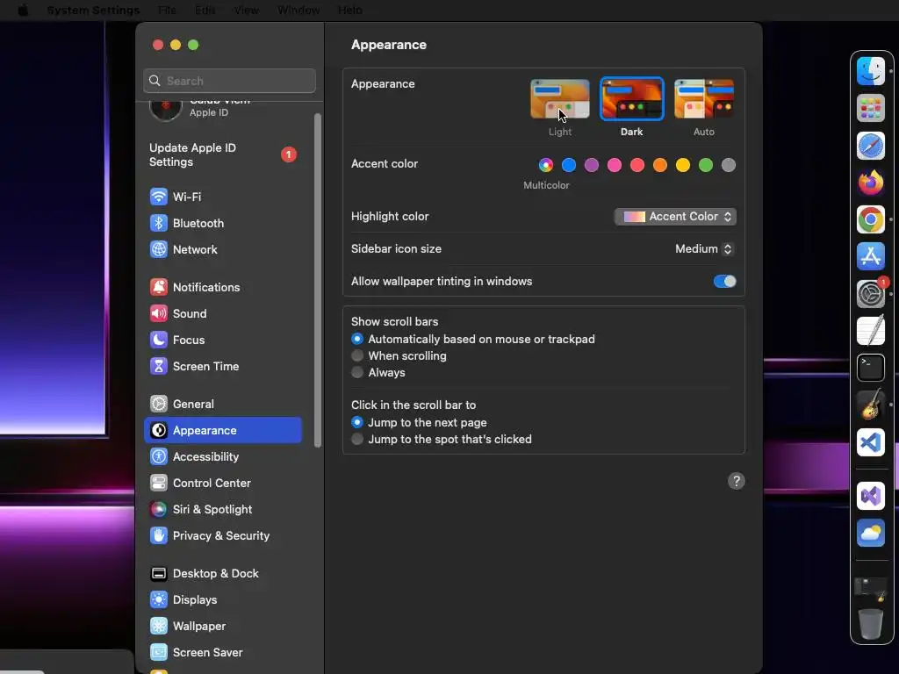Select orange accent color
Image resolution: width=899 pixels, height=674 pixels.
tap(660, 165)
